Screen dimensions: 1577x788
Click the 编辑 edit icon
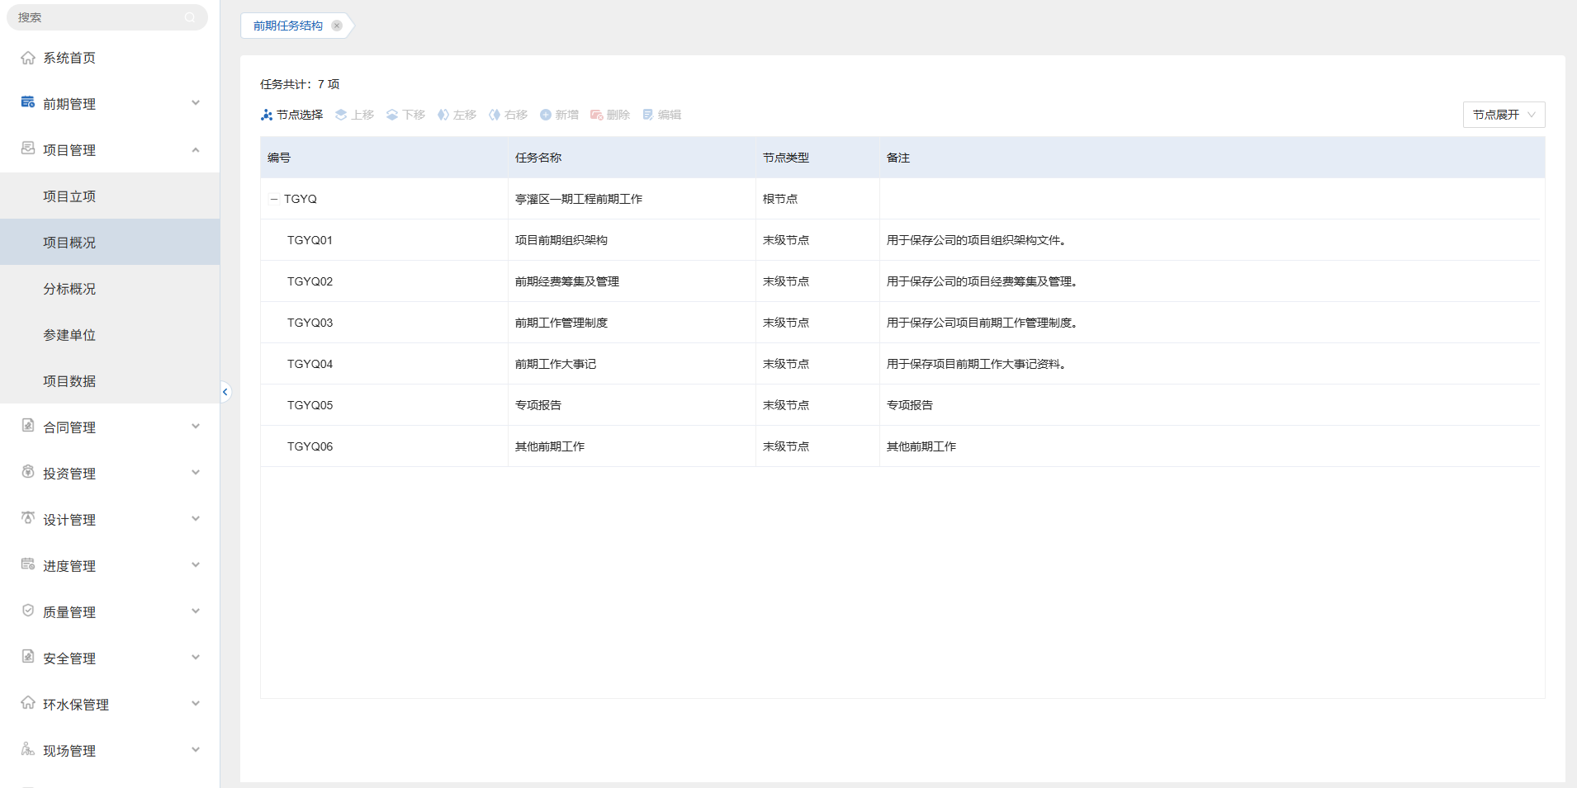click(x=648, y=115)
